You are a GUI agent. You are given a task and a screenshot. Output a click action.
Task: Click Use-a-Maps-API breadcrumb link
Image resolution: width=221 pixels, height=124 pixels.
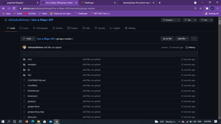pos(46,39)
